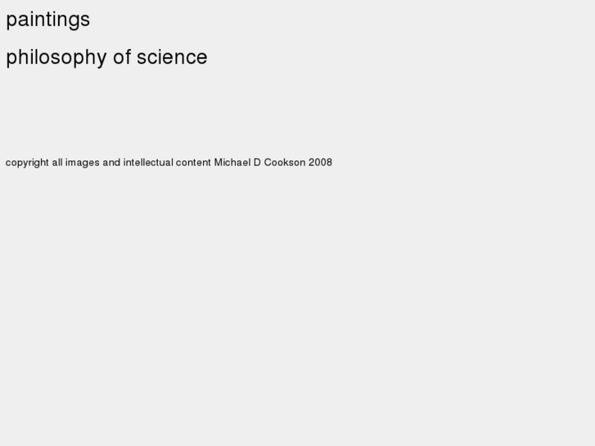Click the word 'images' in the footer
The height and width of the screenshot is (446, 595).
coord(82,162)
